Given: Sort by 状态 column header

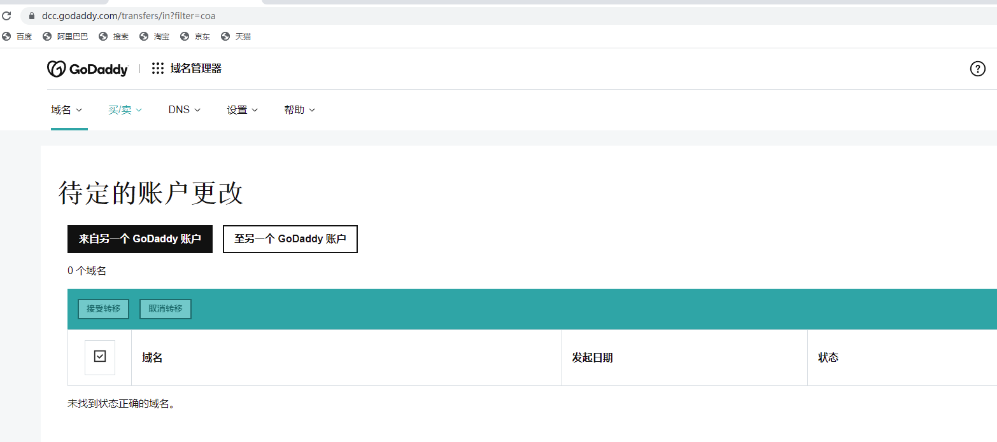Looking at the screenshot, I should tap(828, 357).
